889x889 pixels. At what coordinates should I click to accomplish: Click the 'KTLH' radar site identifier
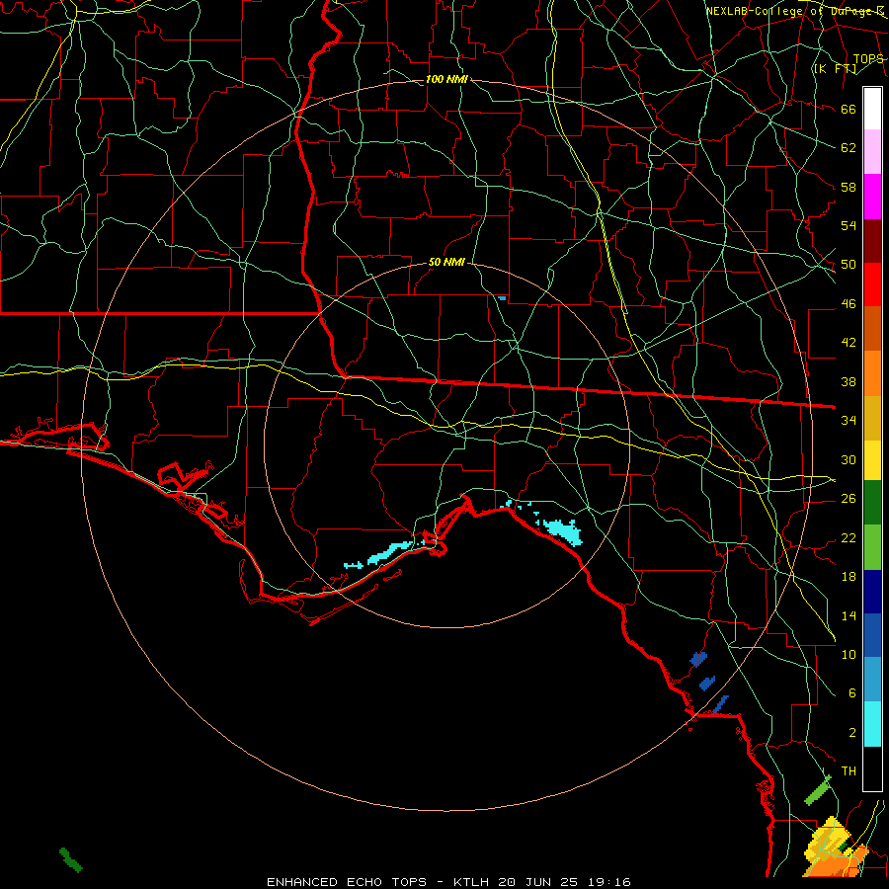coord(471,882)
